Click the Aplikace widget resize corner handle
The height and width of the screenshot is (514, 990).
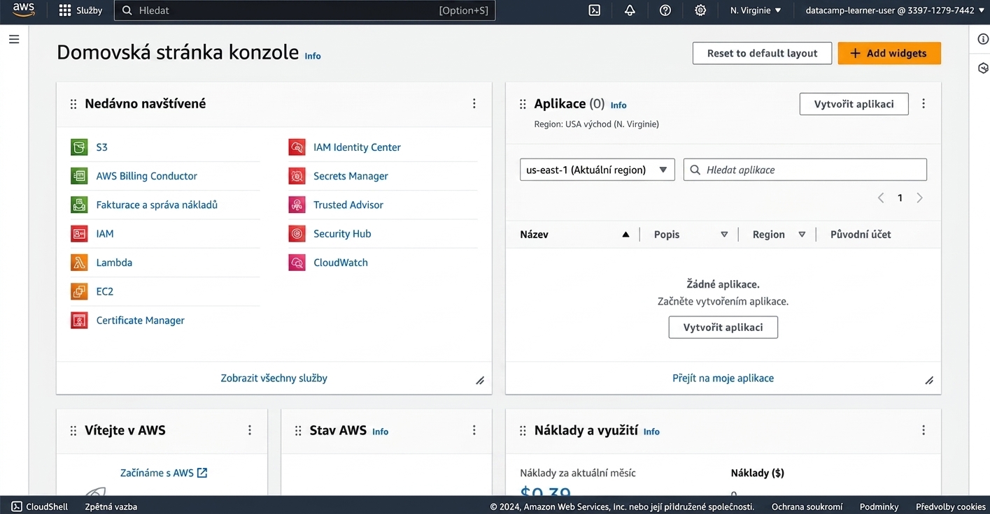tap(929, 381)
